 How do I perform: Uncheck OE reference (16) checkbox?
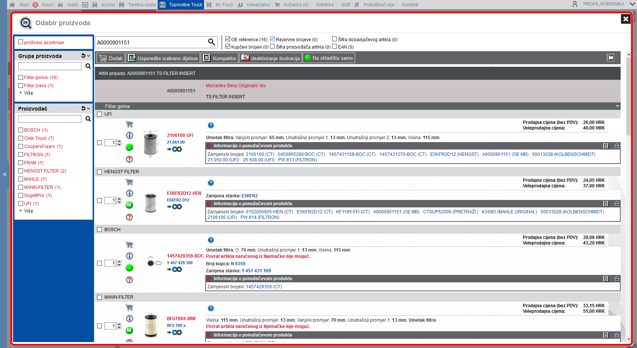pos(228,39)
